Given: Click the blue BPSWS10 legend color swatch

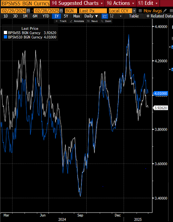Looking at the screenshot, I should coord(5,37).
